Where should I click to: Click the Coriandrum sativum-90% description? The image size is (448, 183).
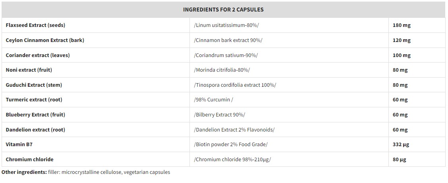pyautogui.click(x=226, y=55)
